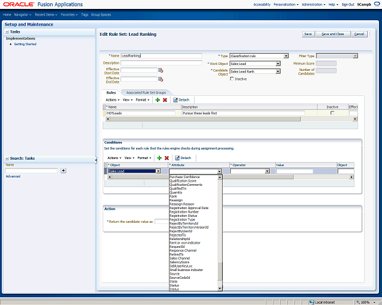Click the Search Tasks Name input field
The image size is (382, 305).
32,170
